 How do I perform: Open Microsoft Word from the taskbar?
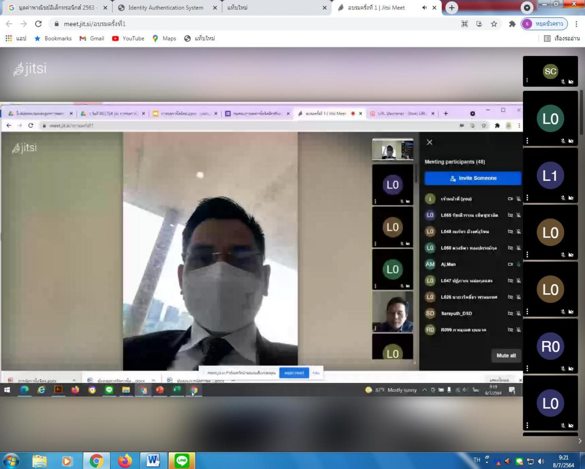click(153, 461)
